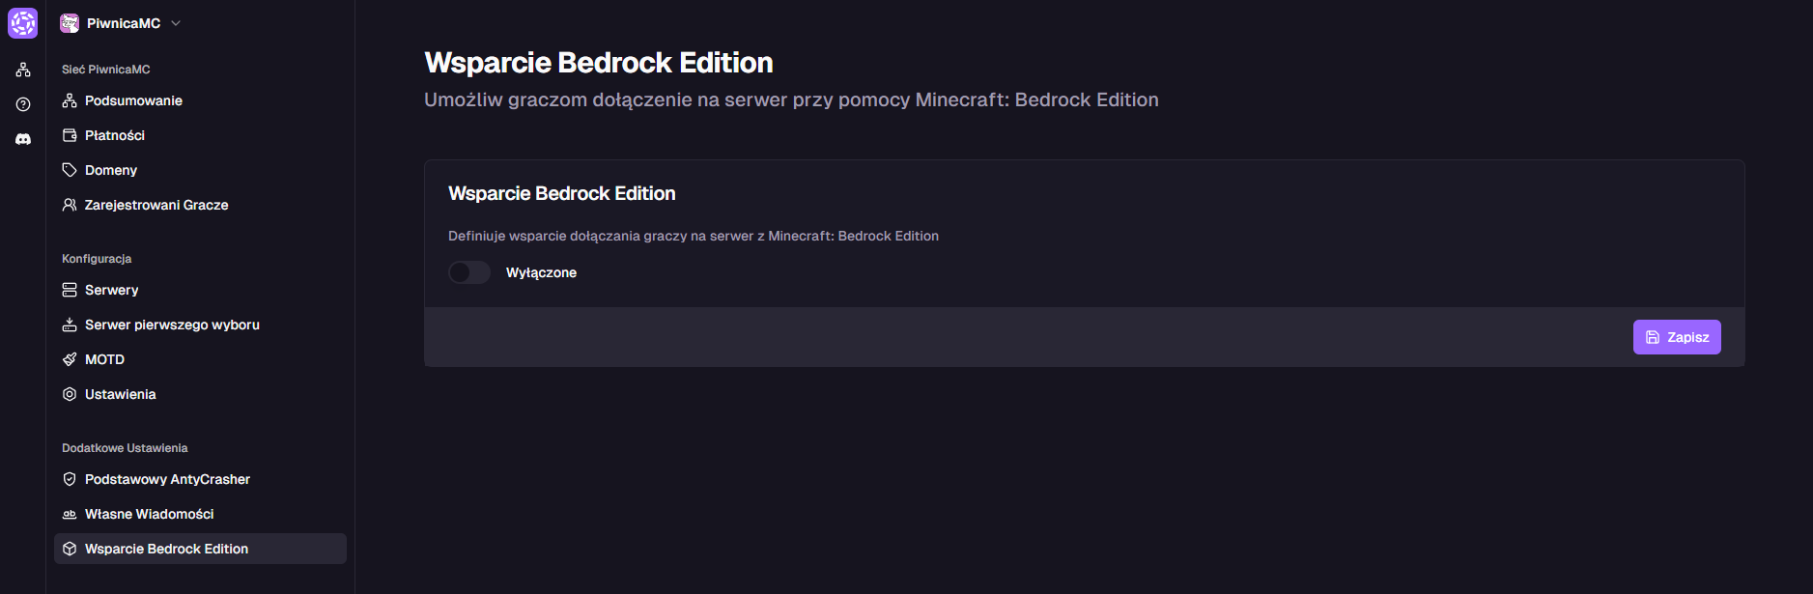Open the MOTD page
The width and height of the screenshot is (1813, 594).
coord(200,359)
